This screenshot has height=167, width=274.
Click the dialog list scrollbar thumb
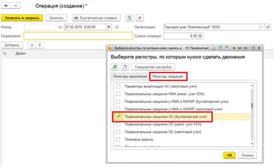252,106
